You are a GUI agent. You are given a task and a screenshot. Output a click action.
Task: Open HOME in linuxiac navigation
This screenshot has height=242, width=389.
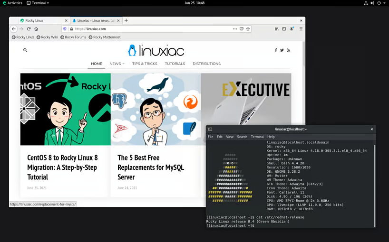pos(96,64)
